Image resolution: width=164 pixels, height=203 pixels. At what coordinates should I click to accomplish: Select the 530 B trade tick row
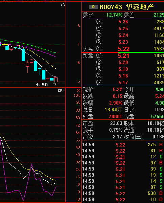123,193
